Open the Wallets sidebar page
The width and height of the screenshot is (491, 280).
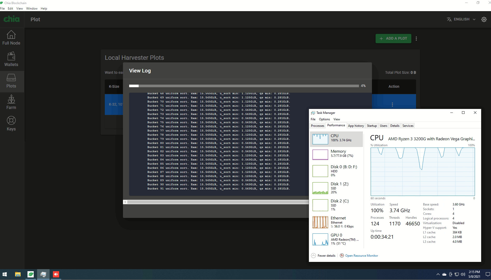pos(11,59)
